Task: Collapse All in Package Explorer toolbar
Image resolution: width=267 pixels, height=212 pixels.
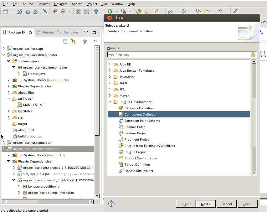Action: (x=65, y=41)
